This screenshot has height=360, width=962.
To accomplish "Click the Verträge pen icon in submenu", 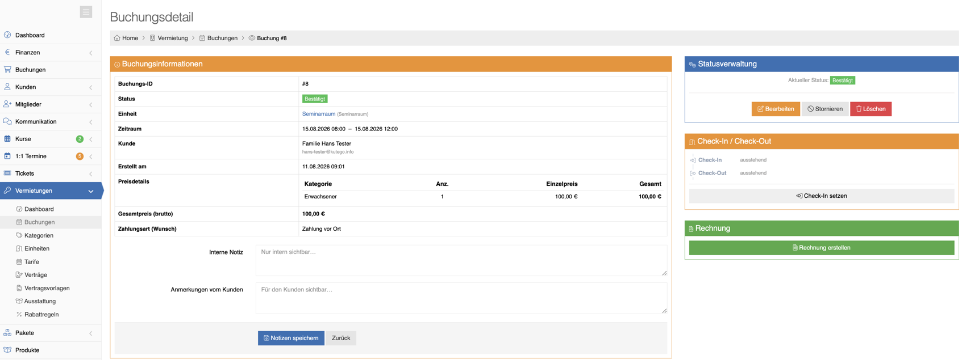I will 19,275.
